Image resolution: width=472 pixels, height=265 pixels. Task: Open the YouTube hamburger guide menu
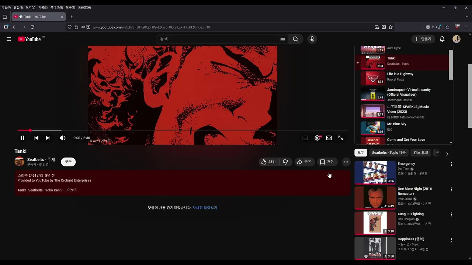pos(9,39)
